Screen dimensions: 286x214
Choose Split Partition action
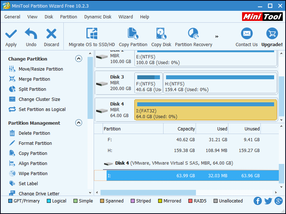click(x=27, y=89)
